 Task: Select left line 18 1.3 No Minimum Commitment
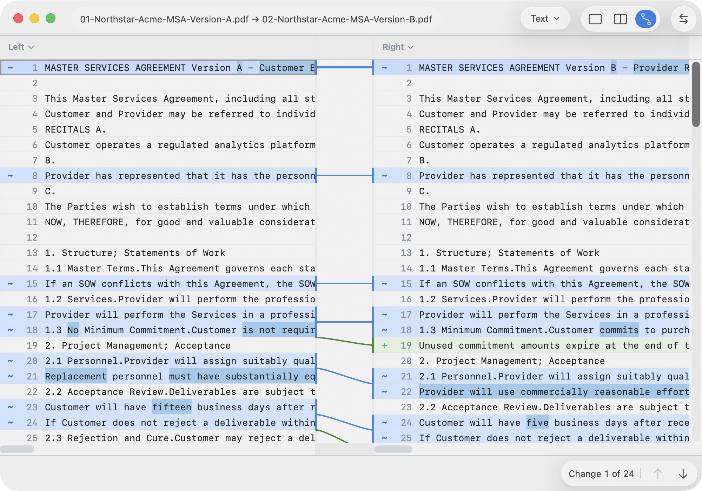click(158, 330)
